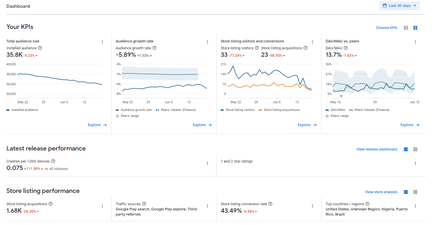Screen dimensions: 436x225
Task: Switch Your KPIs to list view
Action: (406, 28)
